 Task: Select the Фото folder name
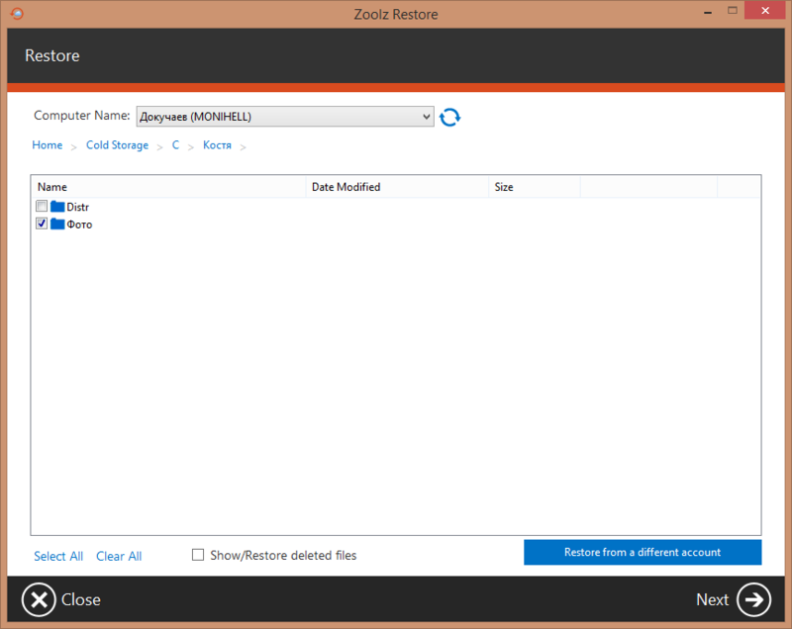(79, 225)
